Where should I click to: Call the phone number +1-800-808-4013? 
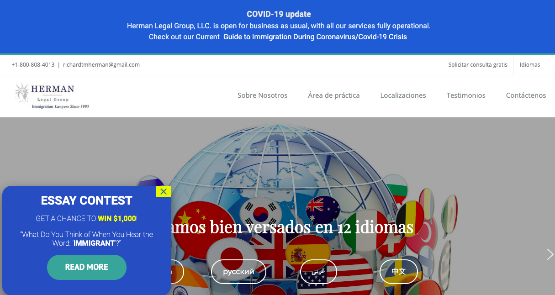click(33, 65)
